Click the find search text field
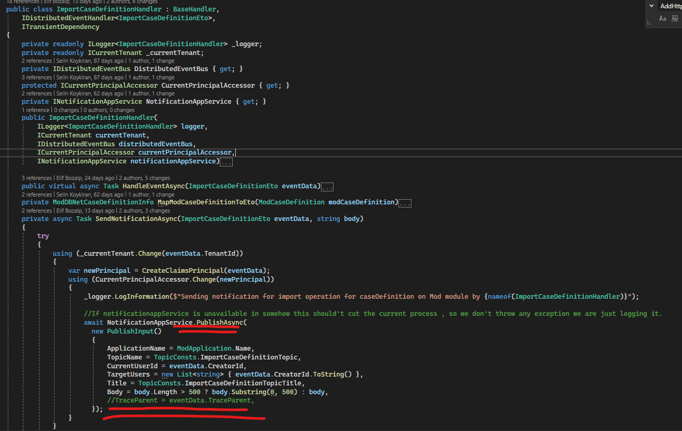 coord(671,6)
